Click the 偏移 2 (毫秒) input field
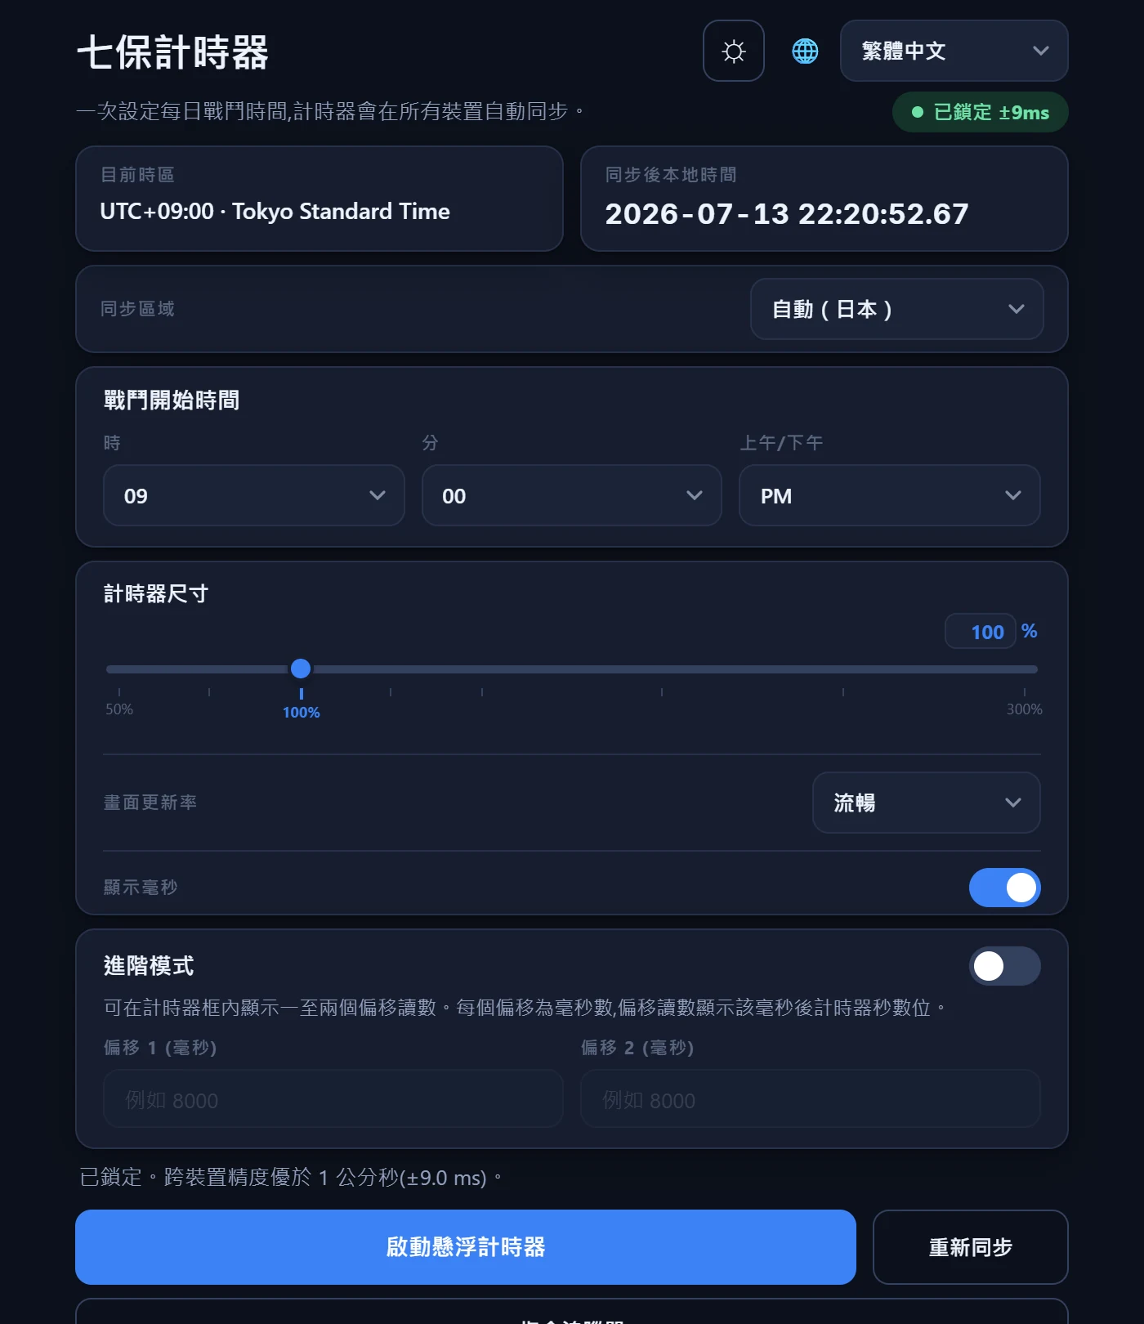This screenshot has width=1144, height=1324. click(x=810, y=1099)
